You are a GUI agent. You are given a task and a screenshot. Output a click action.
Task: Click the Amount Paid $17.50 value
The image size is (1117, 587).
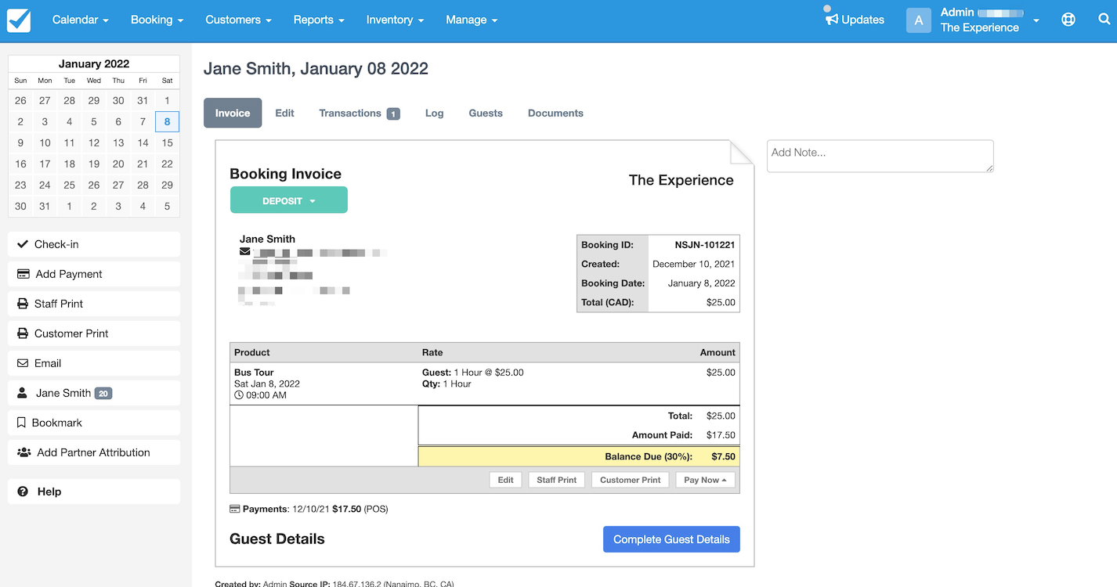click(721, 435)
